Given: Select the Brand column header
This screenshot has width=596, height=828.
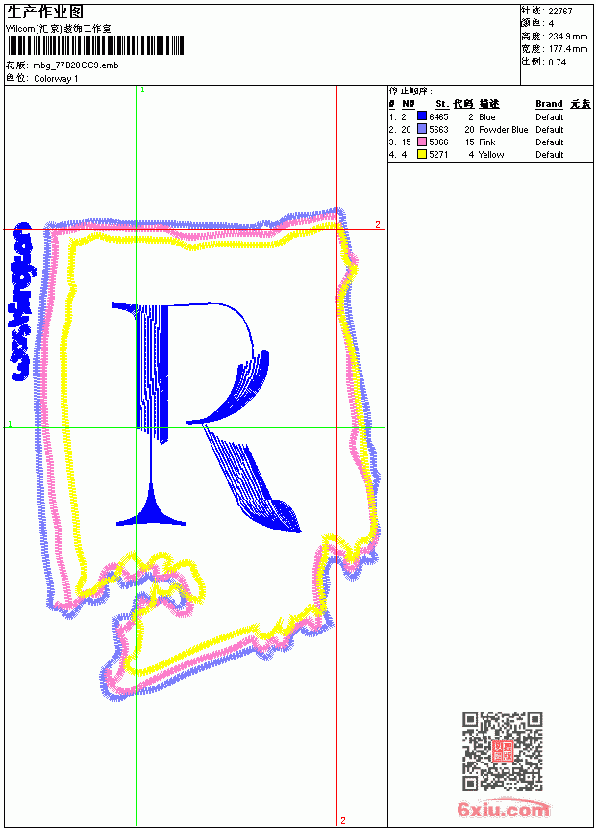Looking at the screenshot, I should [x=549, y=104].
